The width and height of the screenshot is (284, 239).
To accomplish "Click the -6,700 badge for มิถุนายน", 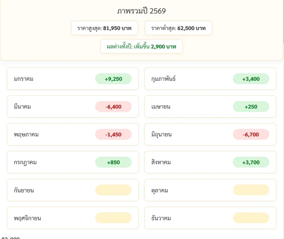I will (251, 135).
